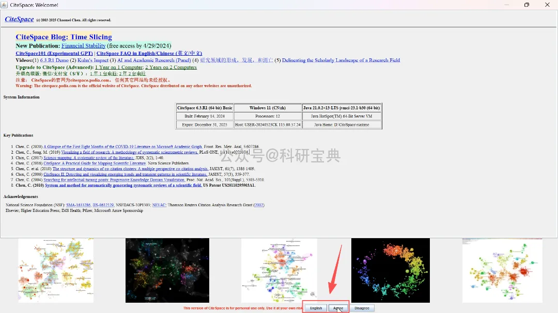Click the CiteSpace window title bar icon
The width and height of the screenshot is (558, 313).
click(x=4, y=5)
